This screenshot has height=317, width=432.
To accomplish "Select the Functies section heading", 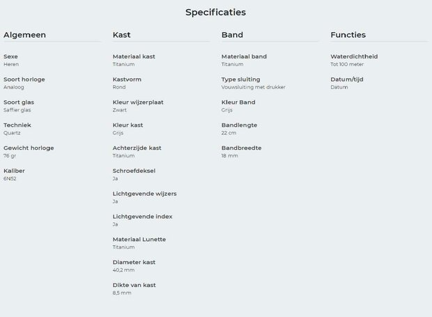I will click(348, 35).
